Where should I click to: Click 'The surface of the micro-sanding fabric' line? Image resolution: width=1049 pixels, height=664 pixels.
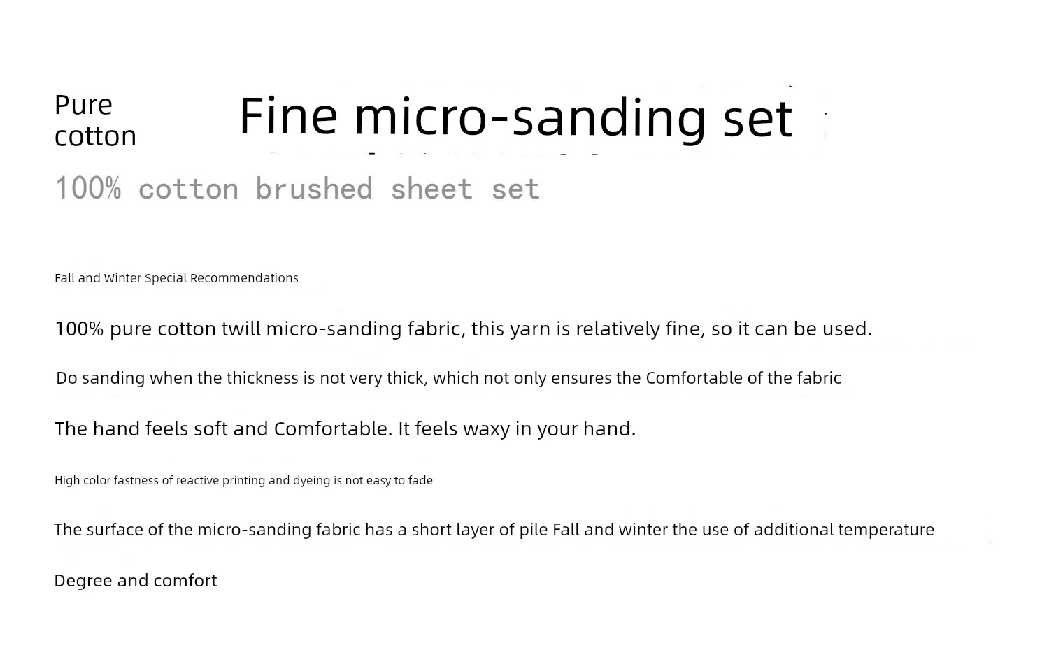pyautogui.click(x=494, y=529)
